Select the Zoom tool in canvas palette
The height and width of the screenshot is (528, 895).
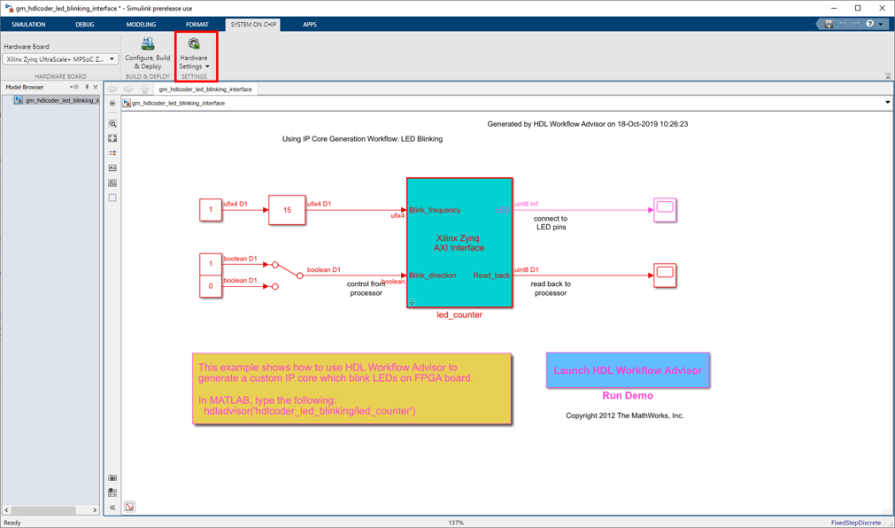112,123
